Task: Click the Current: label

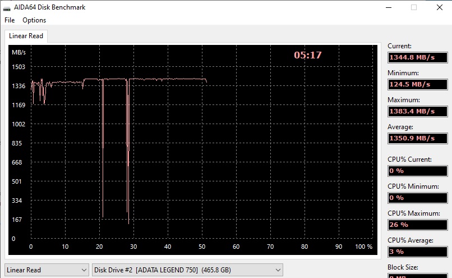Action: point(399,46)
